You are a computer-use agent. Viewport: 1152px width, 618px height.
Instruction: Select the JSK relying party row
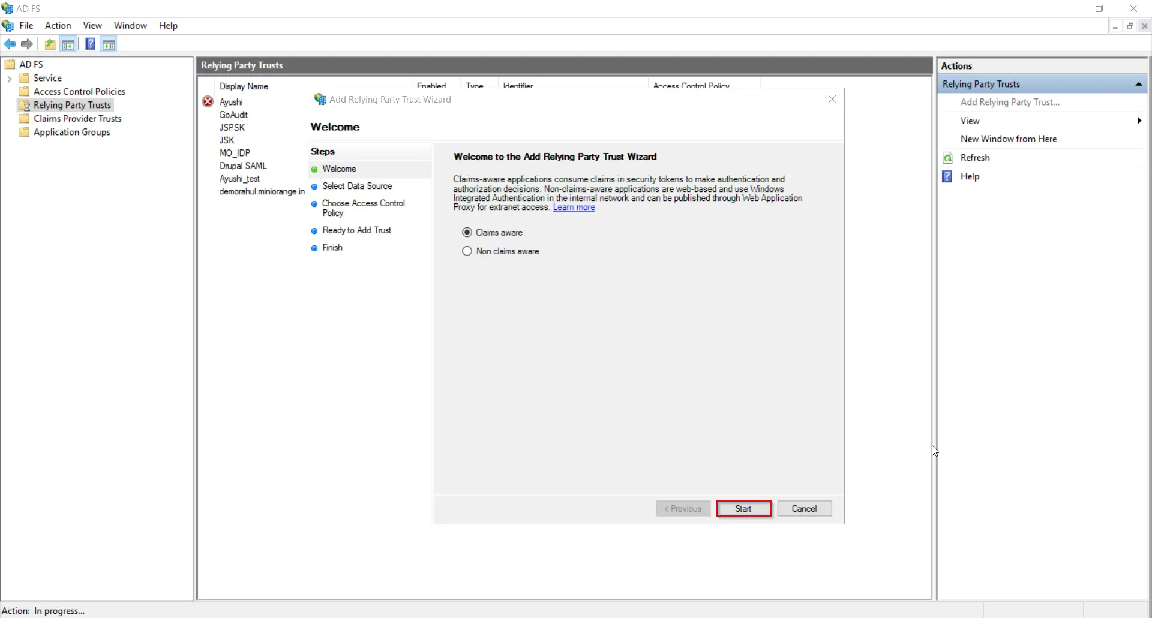coord(227,140)
